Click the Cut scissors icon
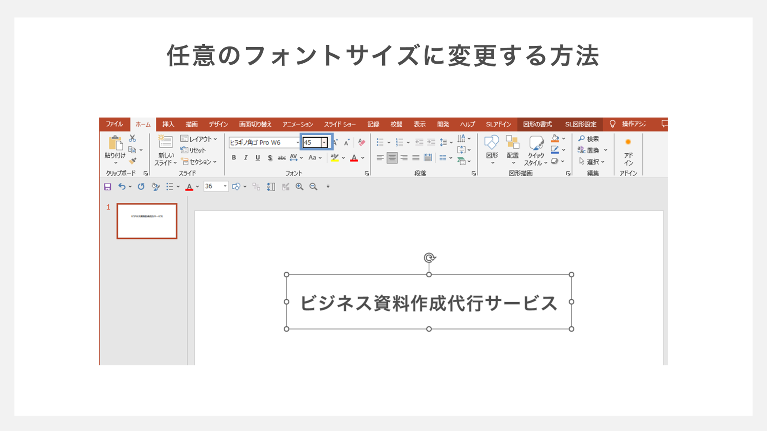This screenshot has height=431, width=767. pos(133,138)
